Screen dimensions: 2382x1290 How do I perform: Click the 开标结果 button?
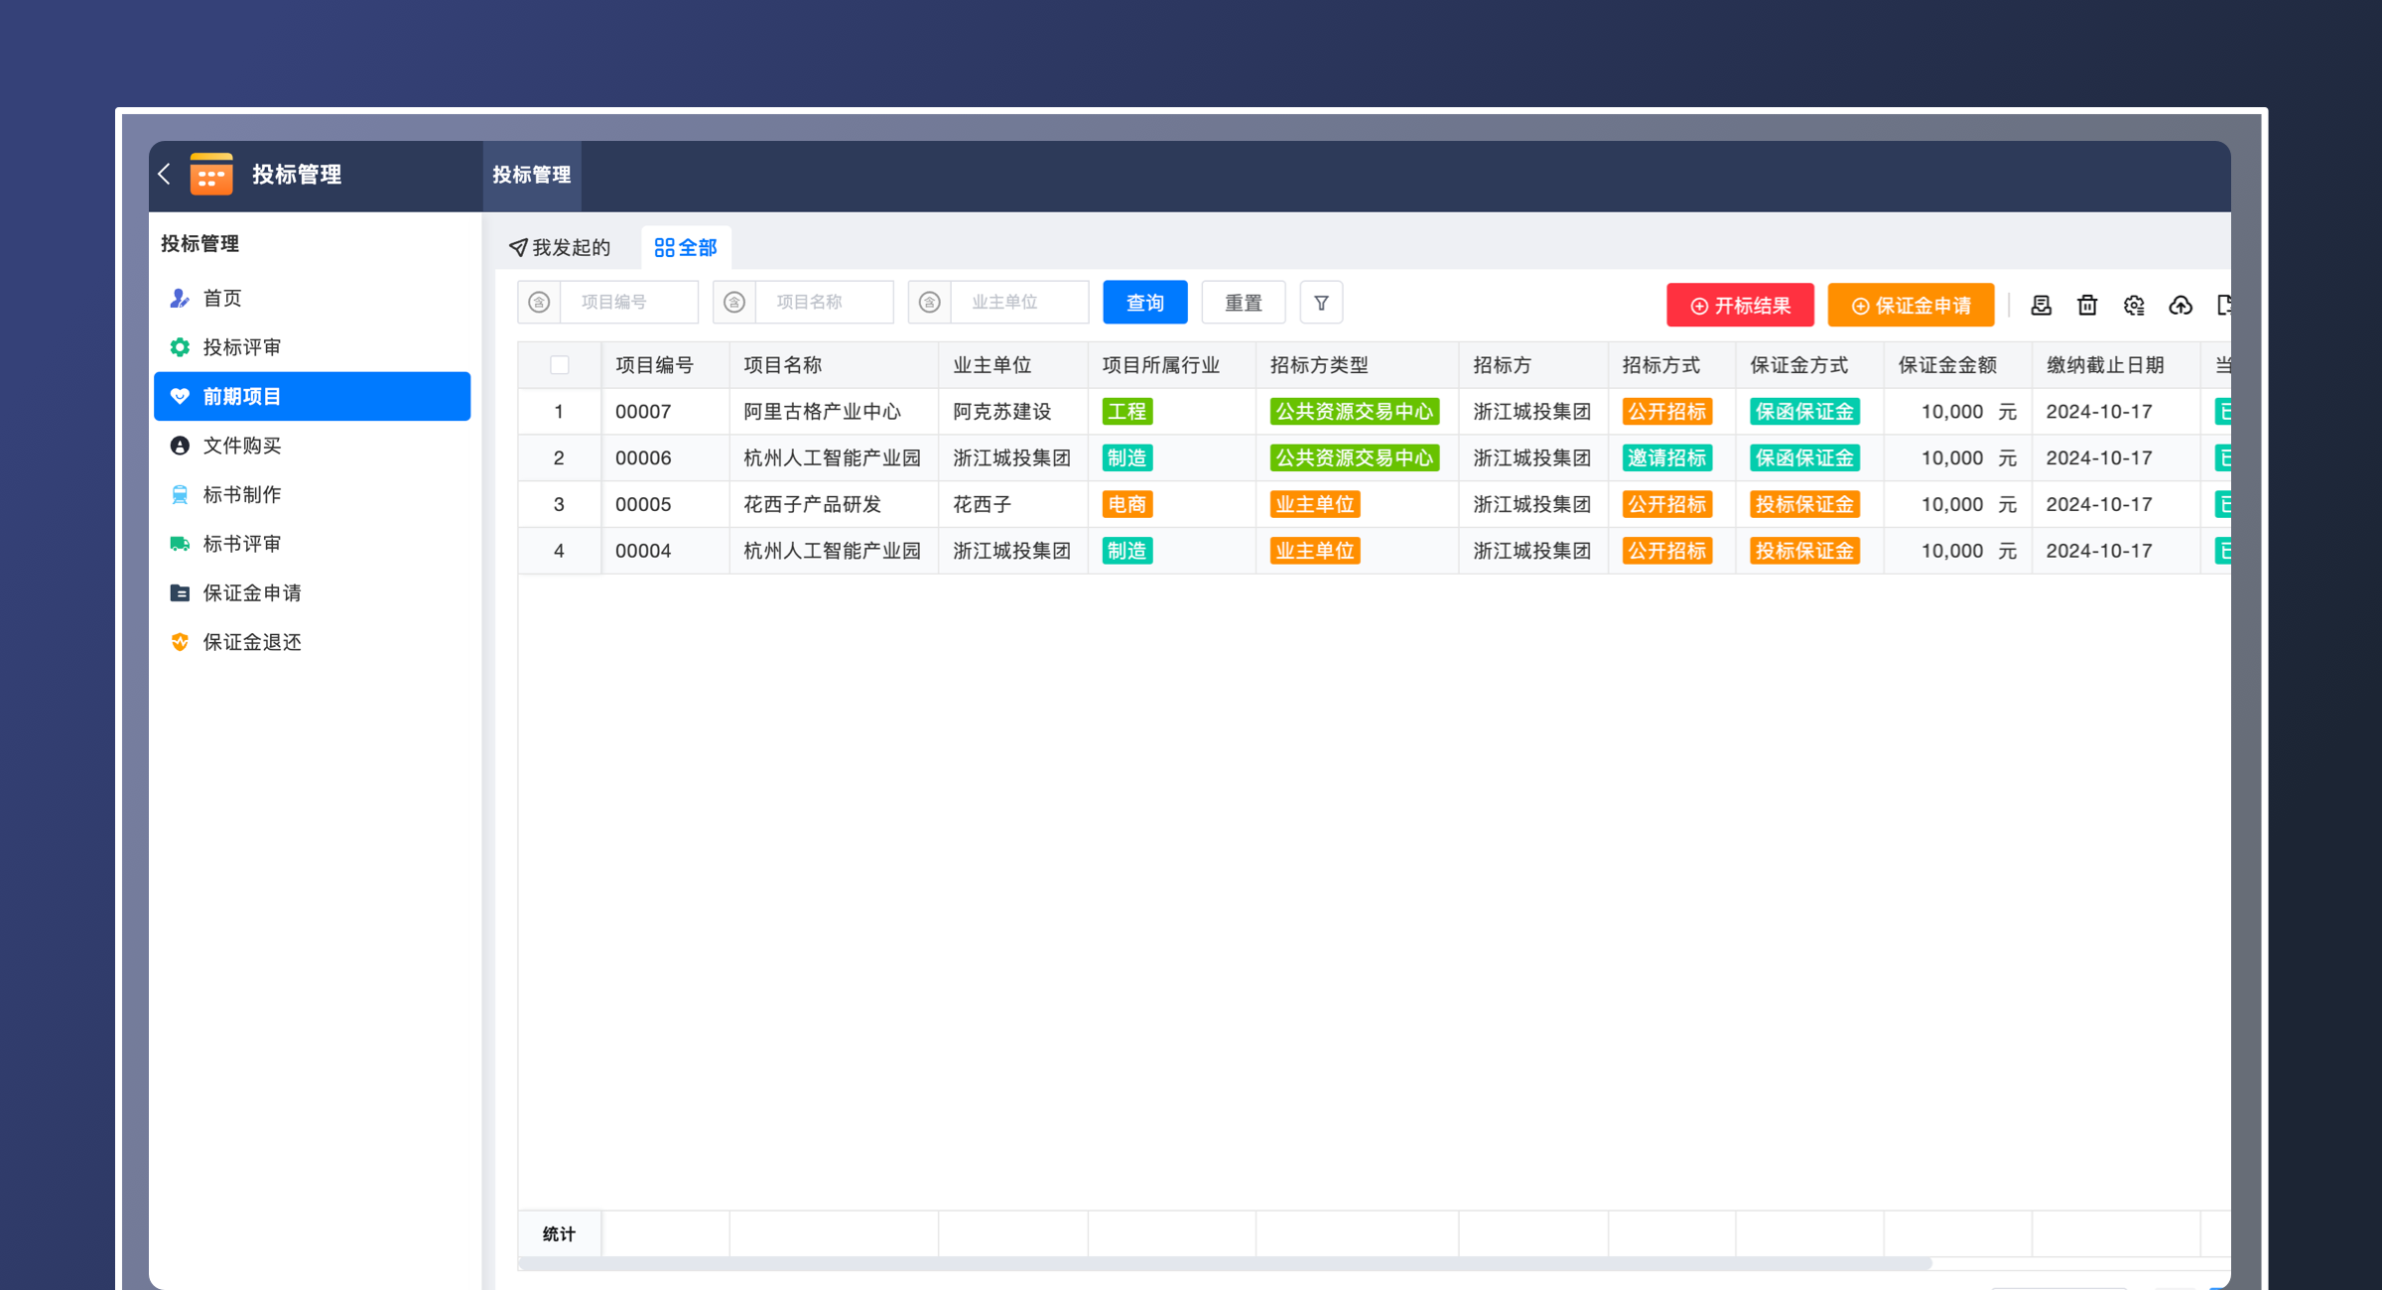click(1740, 305)
